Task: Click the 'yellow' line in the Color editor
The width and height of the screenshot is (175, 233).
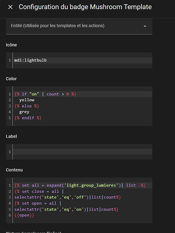Action: click(27, 100)
